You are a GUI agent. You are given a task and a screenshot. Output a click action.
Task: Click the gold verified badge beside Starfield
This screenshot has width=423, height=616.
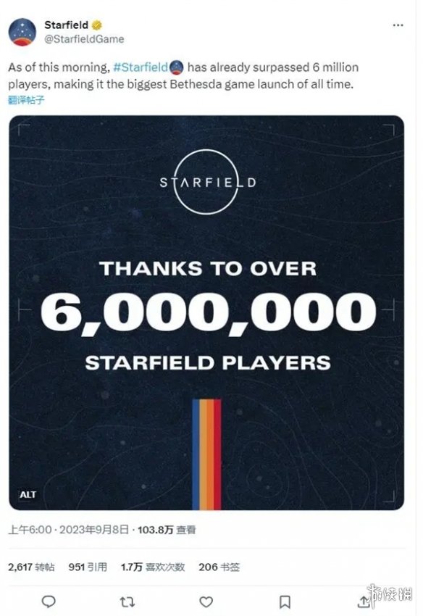(x=97, y=25)
